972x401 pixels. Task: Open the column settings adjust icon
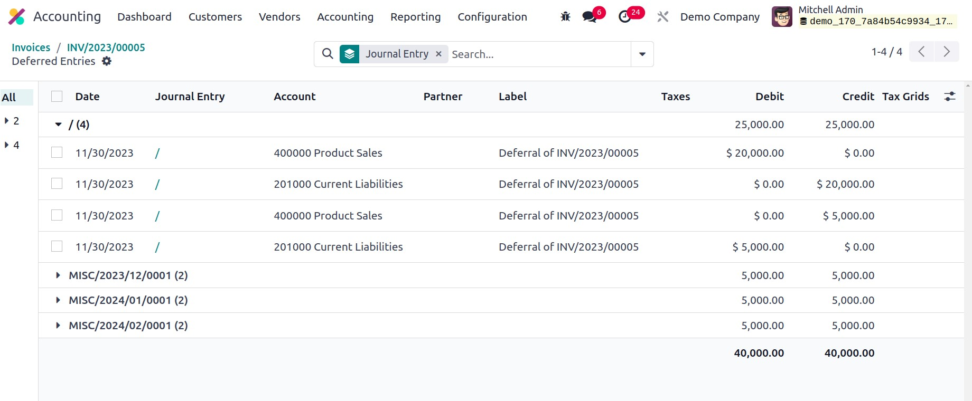pyautogui.click(x=949, y=97)
